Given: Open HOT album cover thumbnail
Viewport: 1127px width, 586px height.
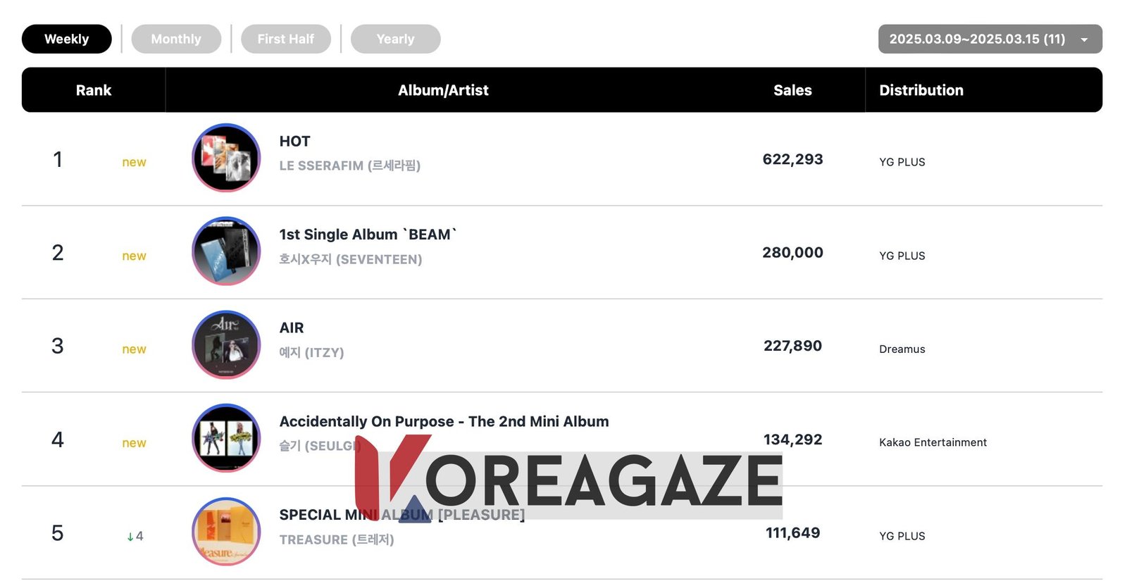Looking at the screenshot, I should tap(226, 158).
